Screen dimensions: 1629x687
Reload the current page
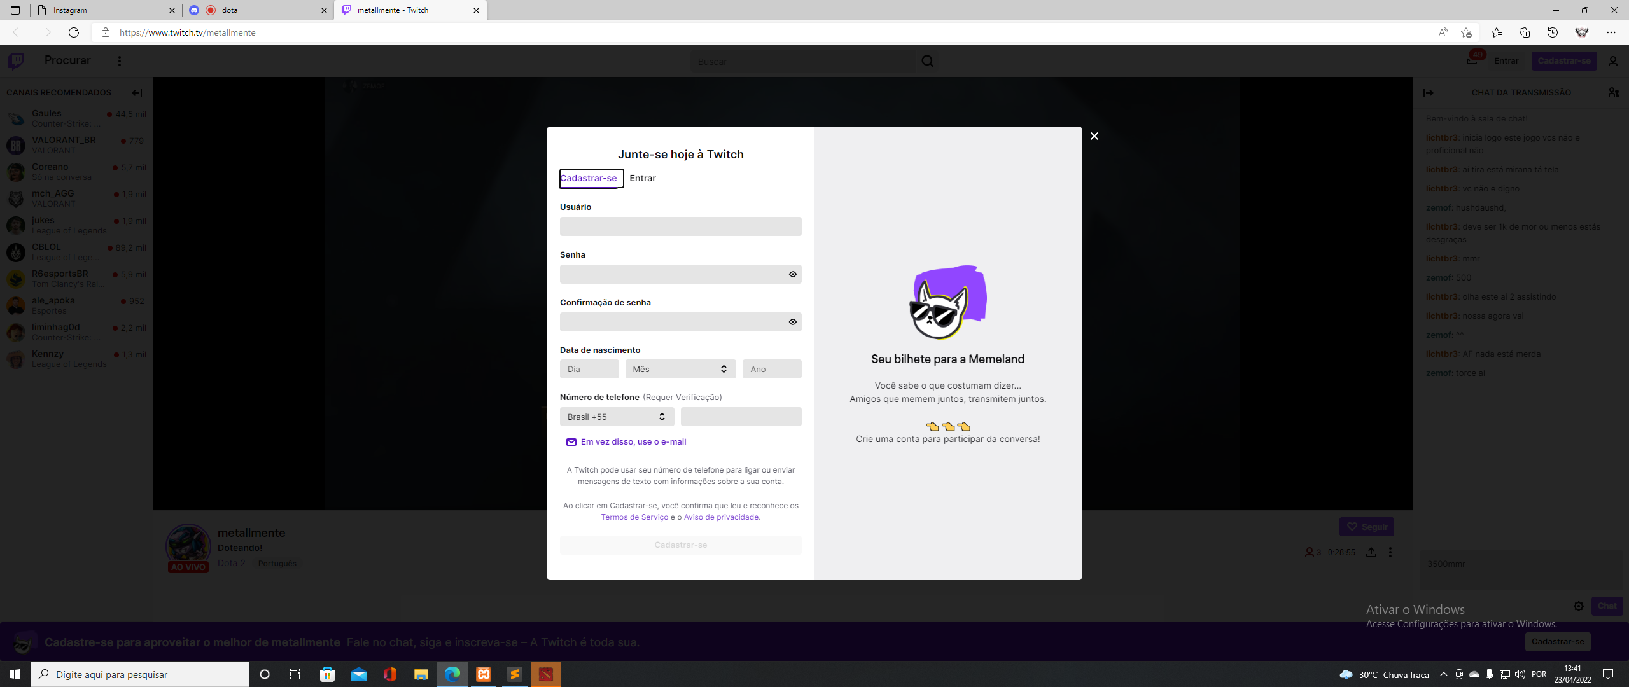pyautogui.click(x=74, y=32)
